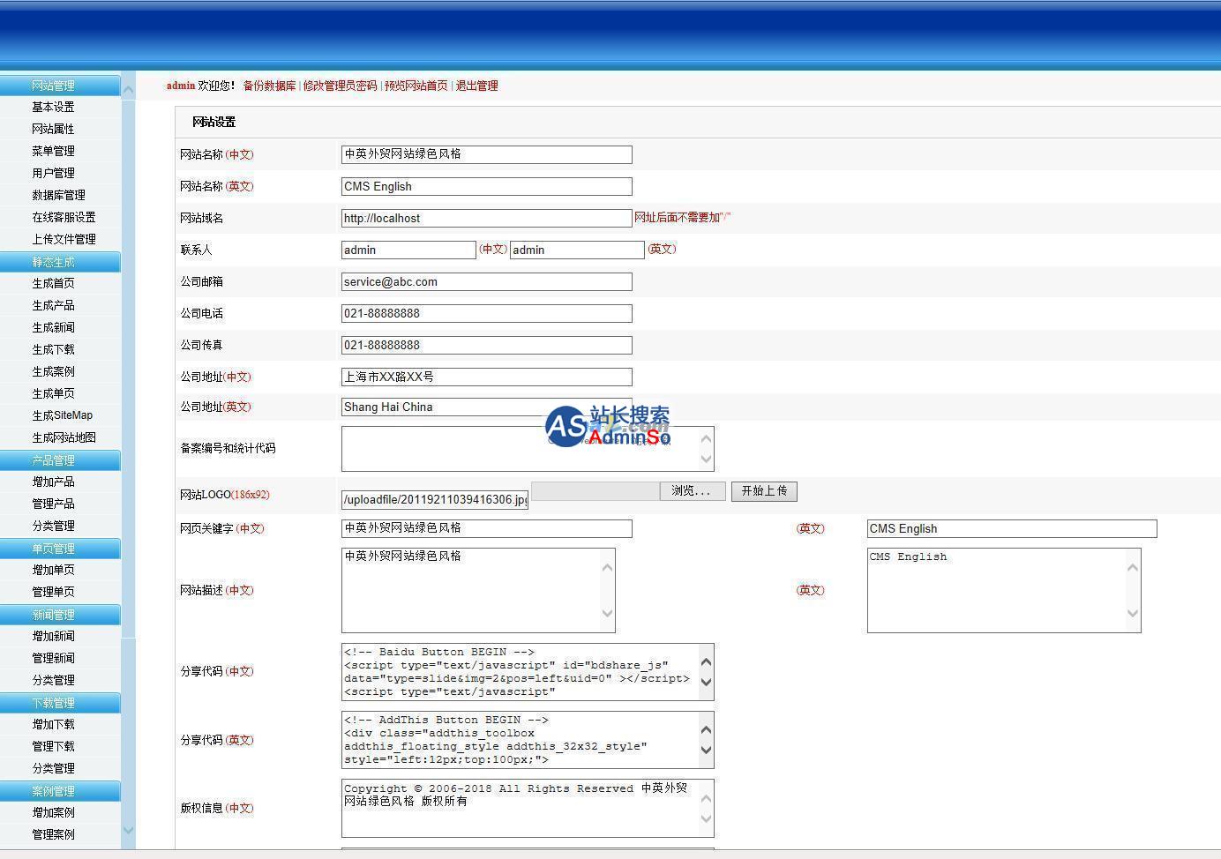This screenshot has width=1221, height=859.
Task: Toggle the 新闻管理 section header
Action: pyautogui.click(x=60, y=615)
